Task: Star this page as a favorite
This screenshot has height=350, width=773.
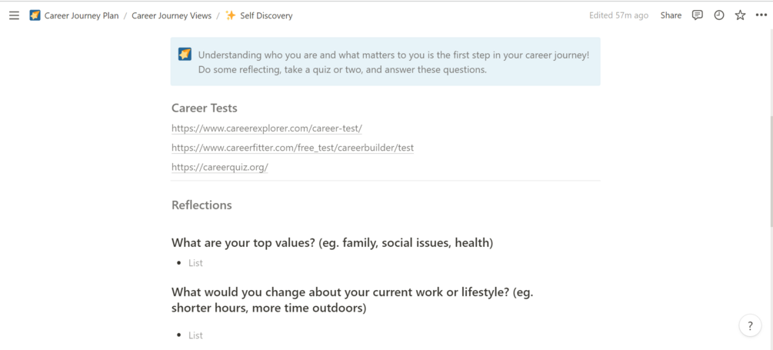Action: click(x=740, y=15)
